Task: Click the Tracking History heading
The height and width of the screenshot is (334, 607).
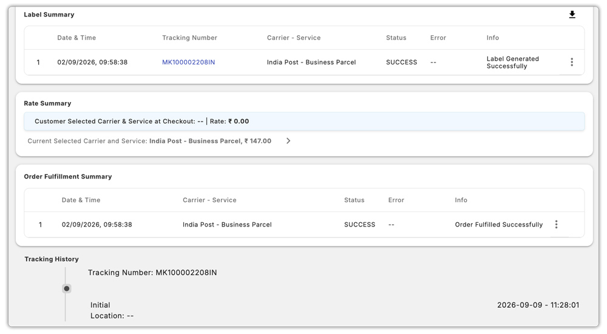Action: coord(52,259)
